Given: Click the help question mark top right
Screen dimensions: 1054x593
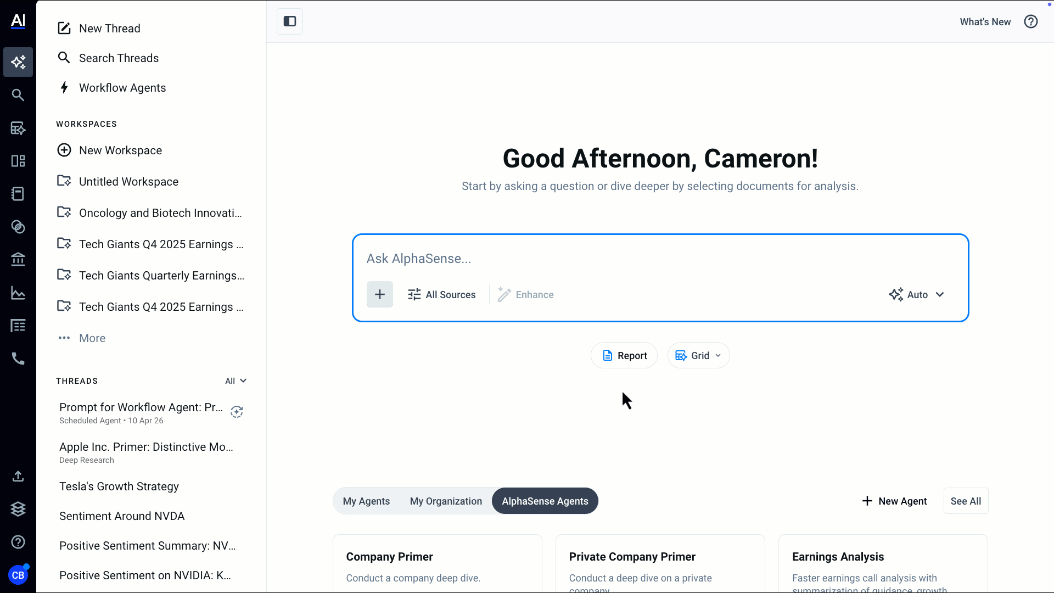Looking at the screenshot, I should 1031,21.
